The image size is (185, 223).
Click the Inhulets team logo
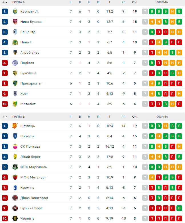pyautogui.click(x=15, y=126)
